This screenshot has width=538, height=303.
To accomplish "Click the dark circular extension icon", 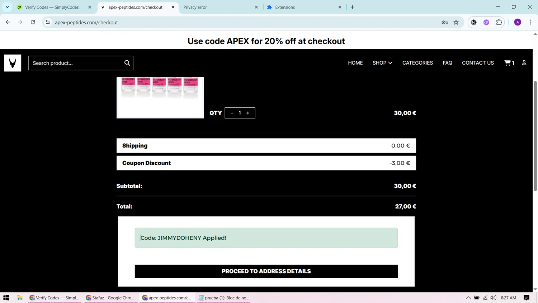I will click(474, 22).
